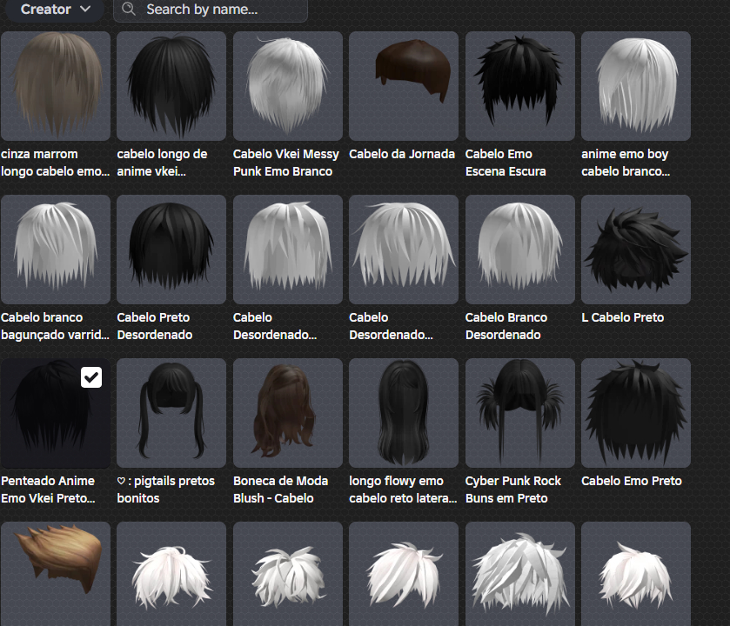Select the pigtails pretos bonitos thumbnail
730x626 pixels.
pyautogui.click(x=171, y=413)
